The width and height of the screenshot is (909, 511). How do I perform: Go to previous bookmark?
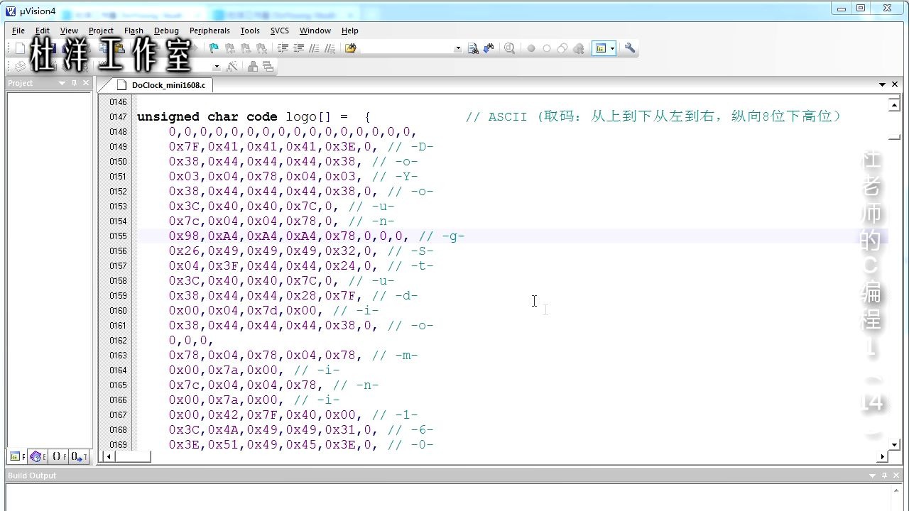pyautogui.click(x=230, y=48)
